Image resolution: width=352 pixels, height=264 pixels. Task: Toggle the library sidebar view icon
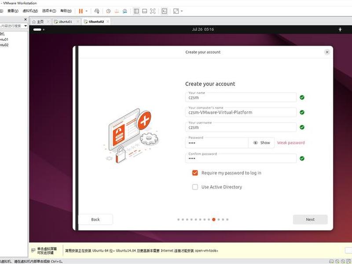tap(136, 11)
